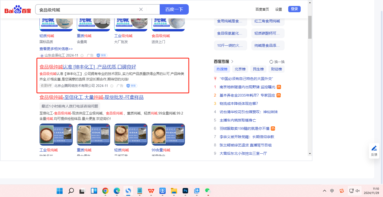Click the 热 badge next to 南京地铁隧道内出现野猪
383x197 pixels.
pyautogui.click(x=279, y=87)
